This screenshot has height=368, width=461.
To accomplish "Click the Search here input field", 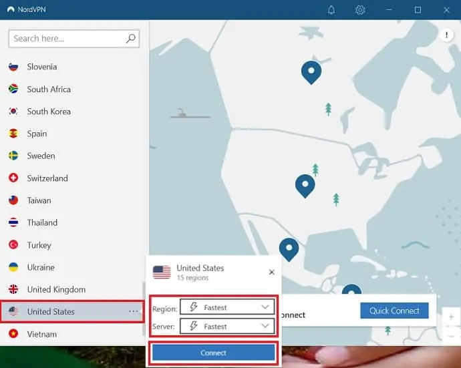I will 73,39.
